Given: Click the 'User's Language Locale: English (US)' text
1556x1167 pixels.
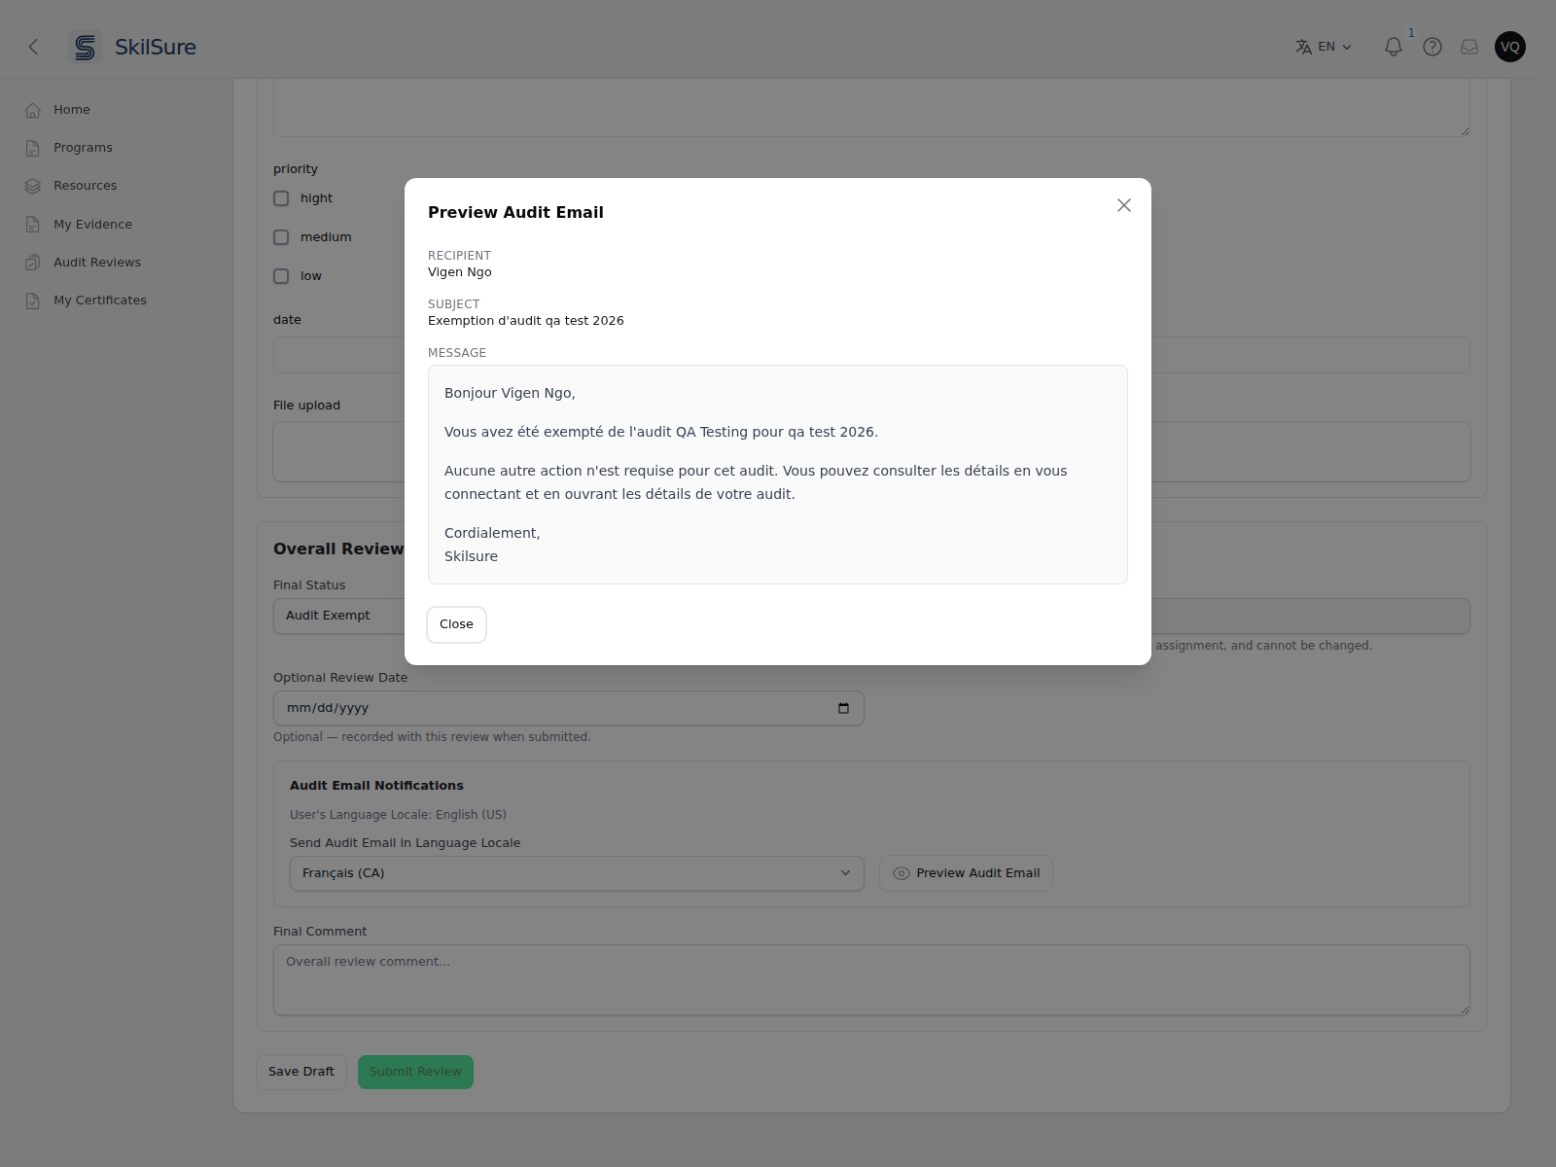Looking at the screenshot, I should coord(398,815).
